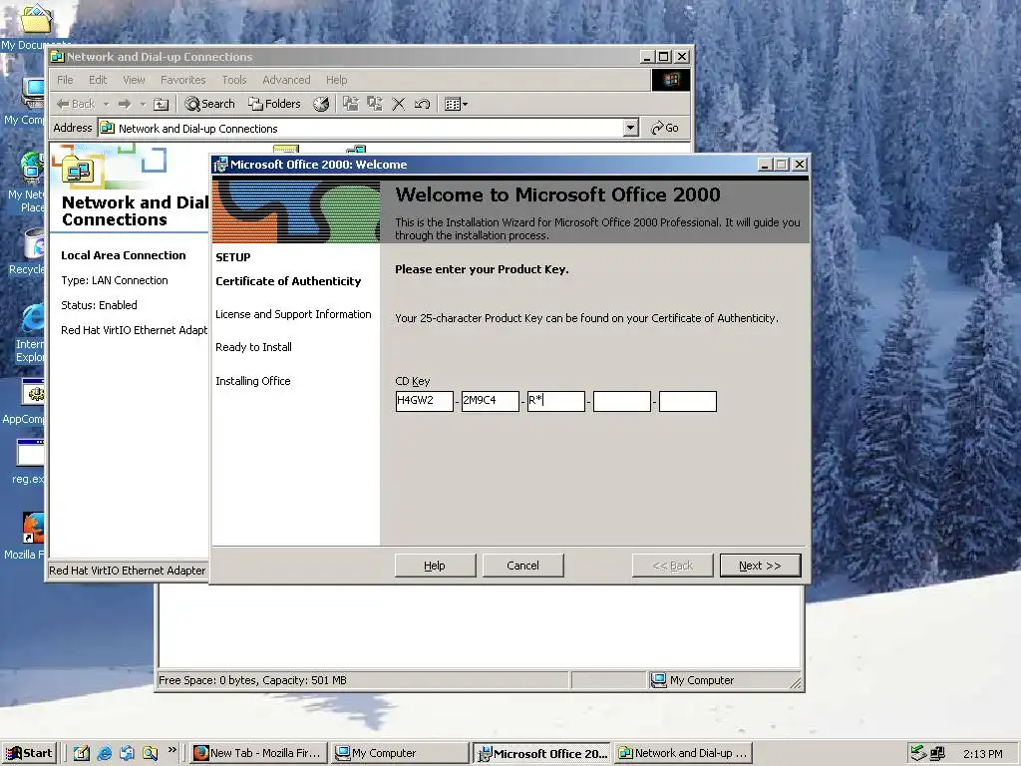Image resolution: width=1021 pixels, height=766 pixels.
Task: Expand the Address bar dropdown
Action: pos(630,128)
